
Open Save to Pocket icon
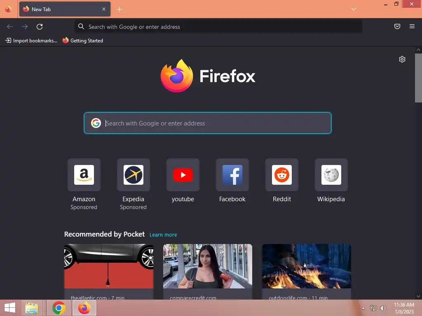pos(397,26)
